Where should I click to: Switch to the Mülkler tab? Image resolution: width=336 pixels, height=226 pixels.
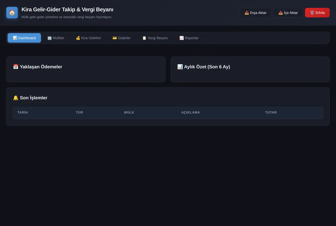56,38
